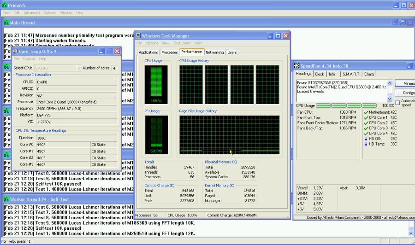Click the Page File Usage History graph
Screen dimensions: 415x245
(230, 135)
